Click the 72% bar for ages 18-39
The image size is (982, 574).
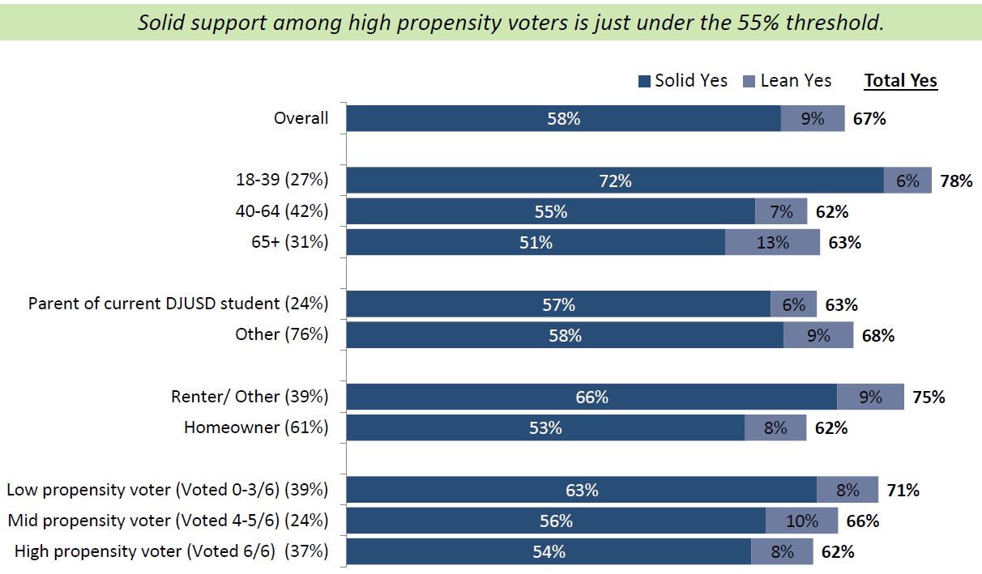(614, 181)
